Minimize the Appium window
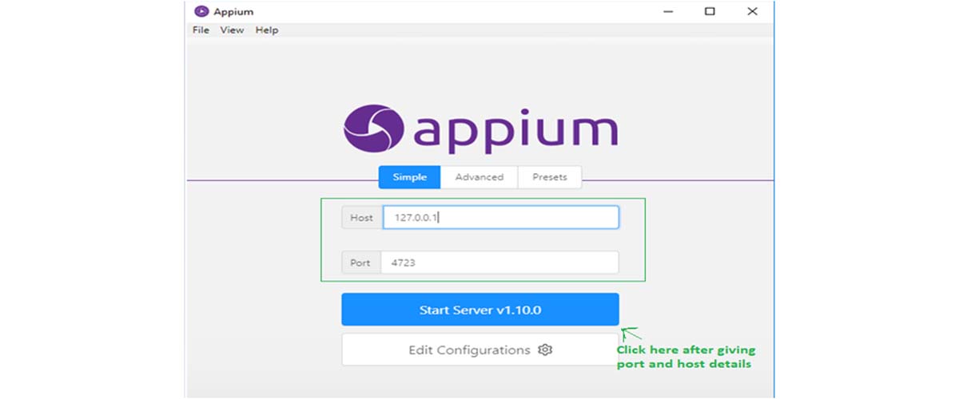 pyautogui.click(x=667, y=11)
